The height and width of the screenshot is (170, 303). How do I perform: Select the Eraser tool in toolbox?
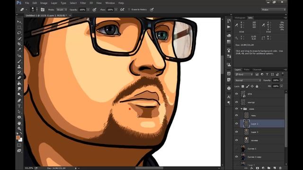pyautogui.click(x=19, y=77)
